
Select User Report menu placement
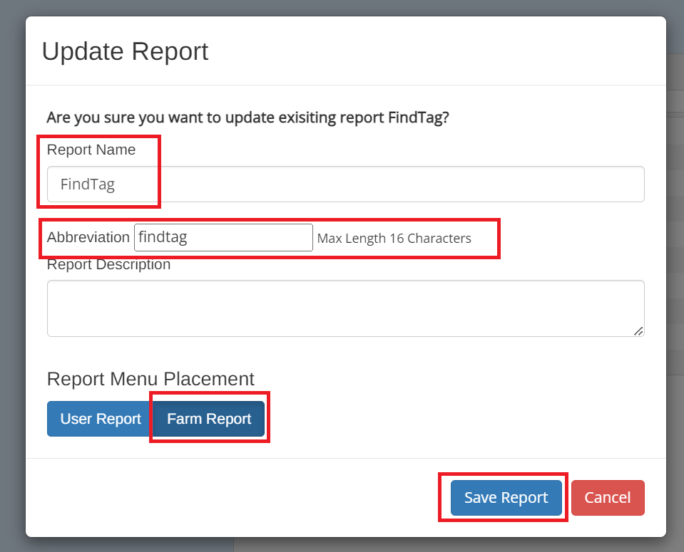101,419
